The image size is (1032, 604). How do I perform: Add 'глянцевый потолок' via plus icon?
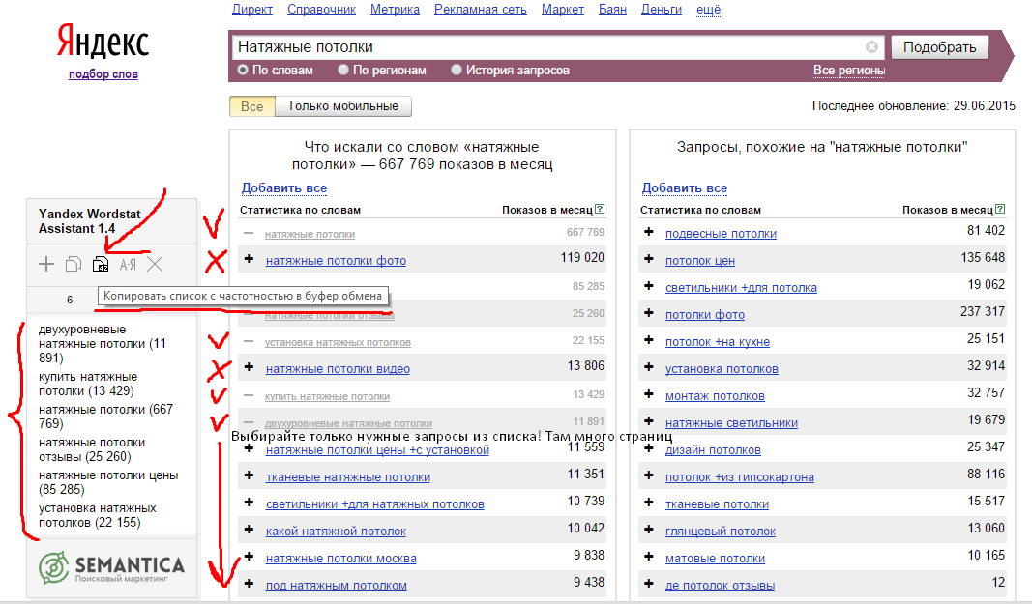pyautogui.click(x=649, y=530)
